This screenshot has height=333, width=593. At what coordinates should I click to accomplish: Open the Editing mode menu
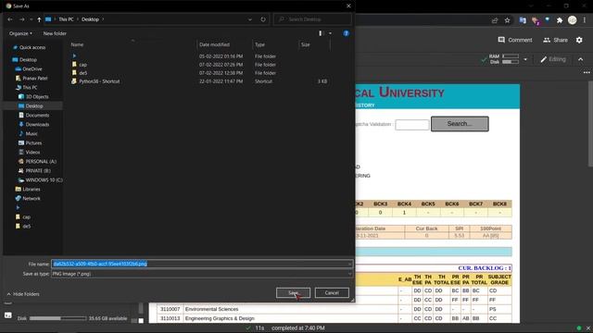coord(553,59)
